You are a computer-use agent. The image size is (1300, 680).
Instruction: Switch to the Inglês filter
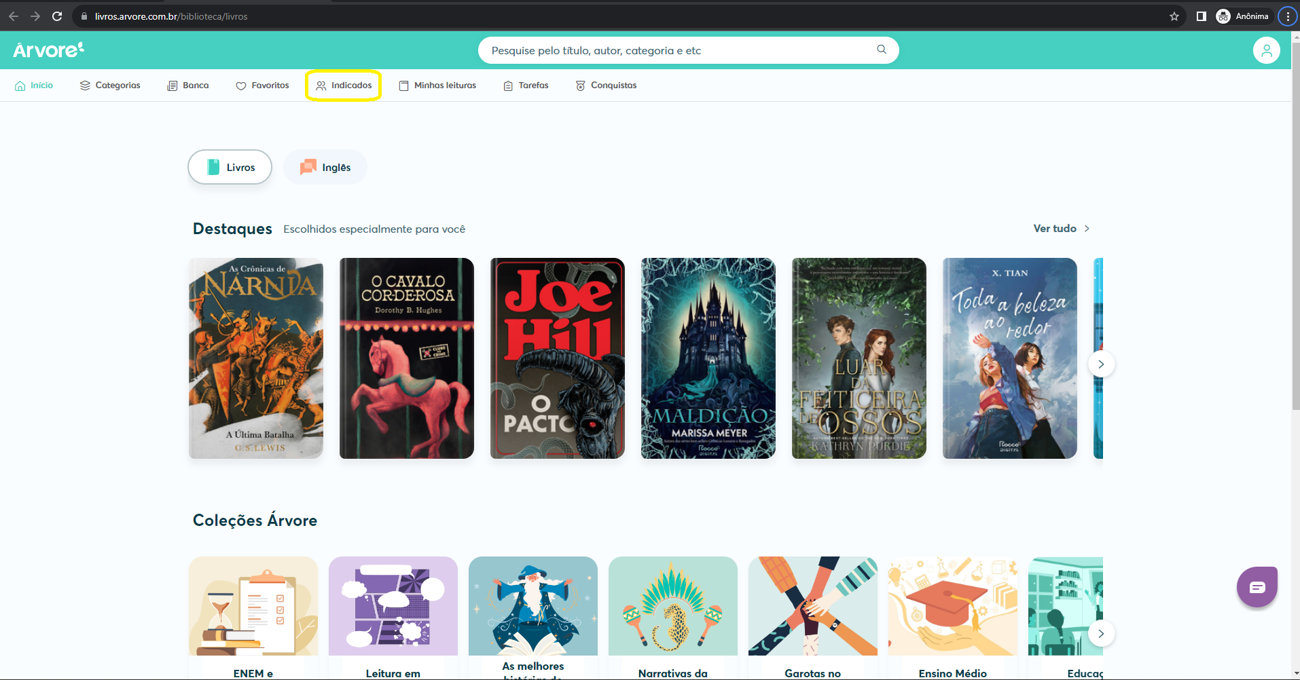325,167
